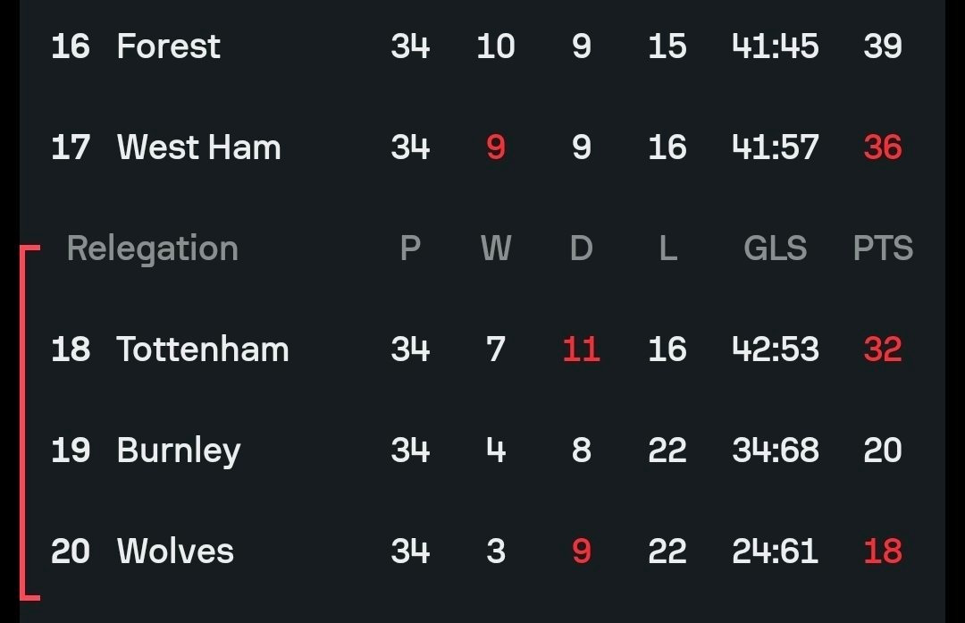Tap the Burnley team name
Image resolution: width=965 pixels, height=623 pixels.
179,450
